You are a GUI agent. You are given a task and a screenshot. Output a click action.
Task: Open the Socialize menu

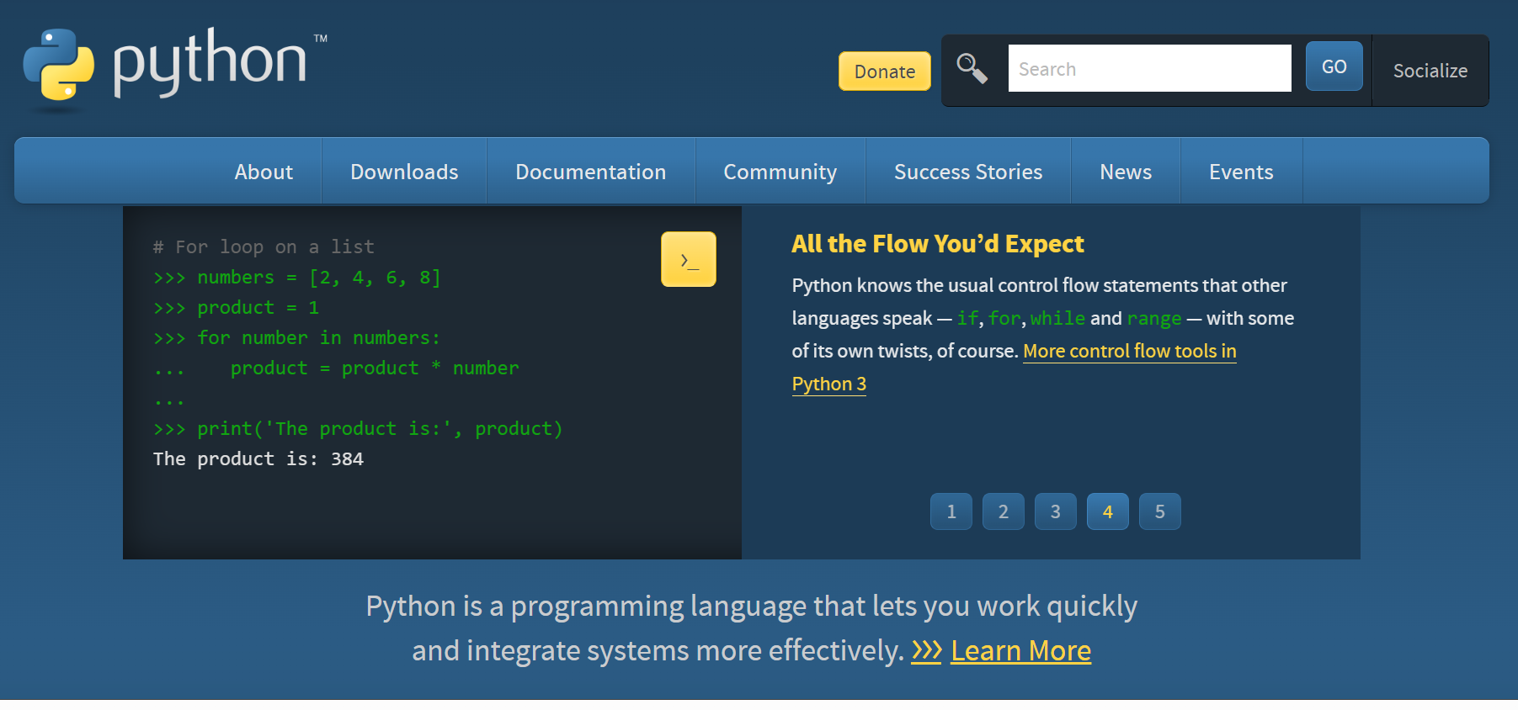(x=1430, y=71)
